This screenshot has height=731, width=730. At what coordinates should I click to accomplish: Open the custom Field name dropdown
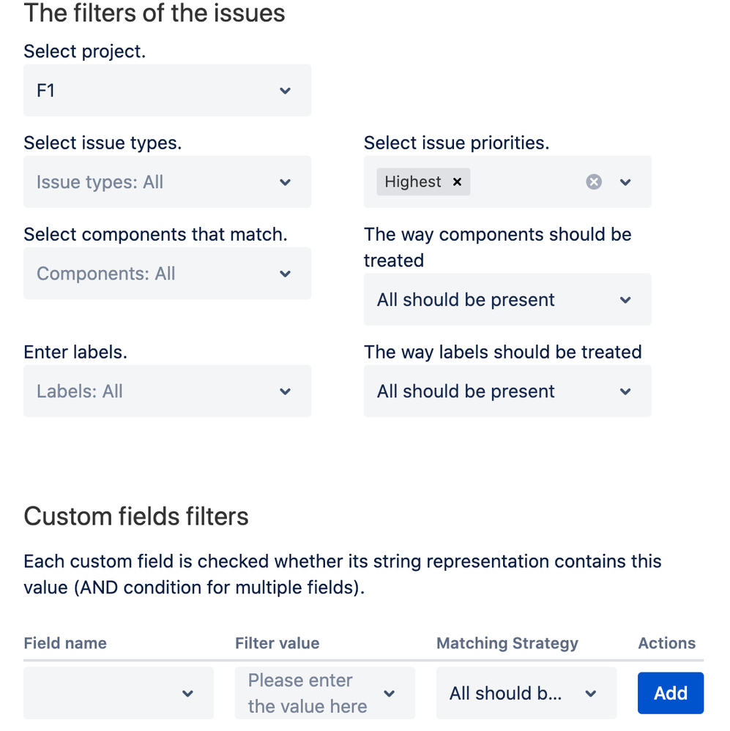coord(119,693)
